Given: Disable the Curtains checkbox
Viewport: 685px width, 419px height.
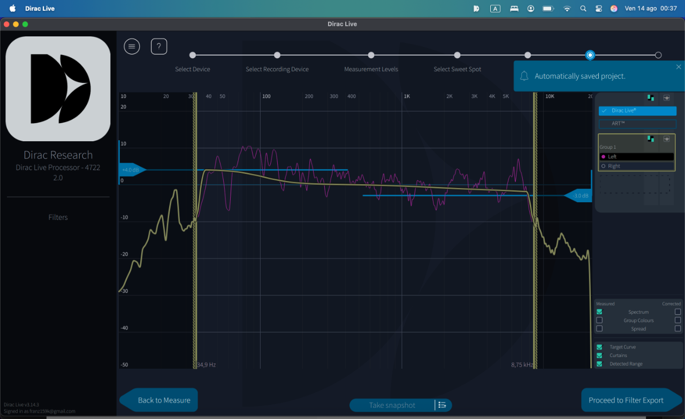Looking at the screenshot, I should pyautogui.click(x=599, y=355).
